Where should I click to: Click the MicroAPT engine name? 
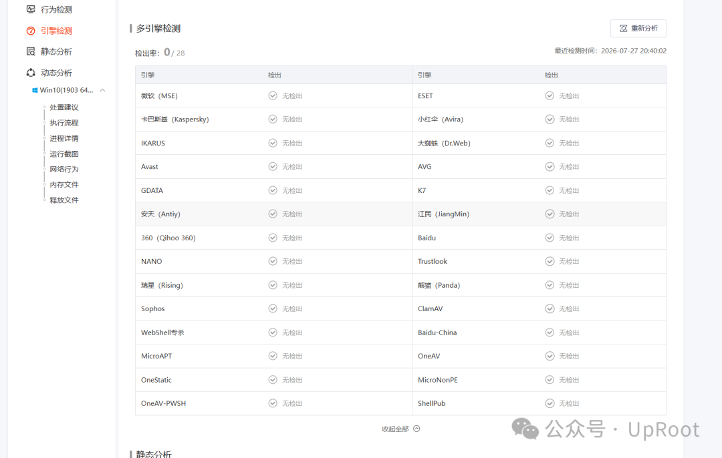click(156, 356)
